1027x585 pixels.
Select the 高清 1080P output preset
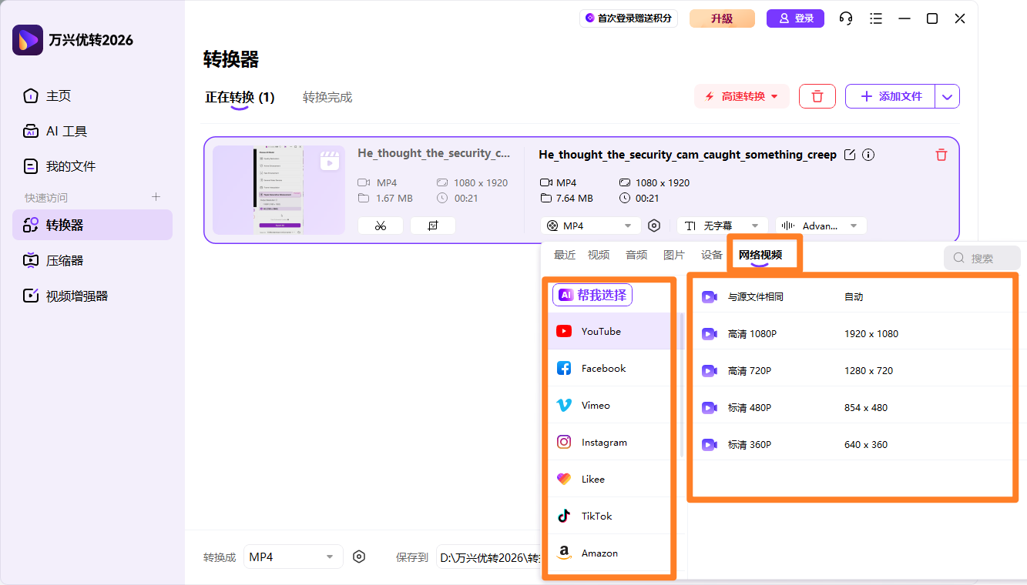coord(770,333)
